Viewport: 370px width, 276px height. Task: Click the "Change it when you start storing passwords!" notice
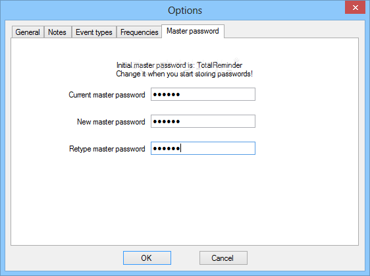[184, 74]
